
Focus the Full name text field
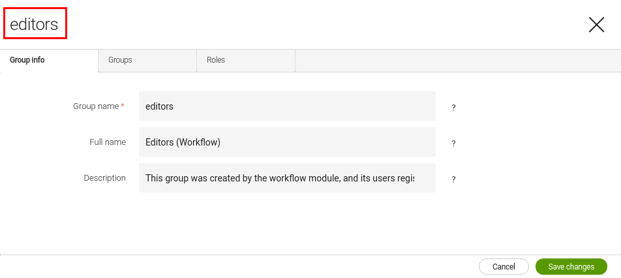point(287,142)
